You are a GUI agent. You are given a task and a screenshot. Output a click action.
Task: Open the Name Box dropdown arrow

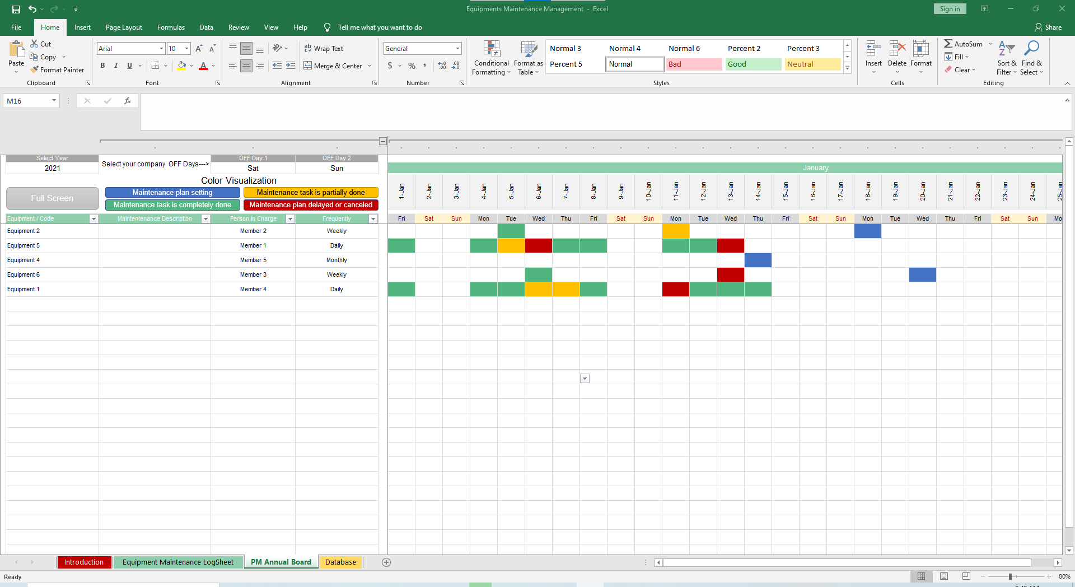[x=54, y=101]
